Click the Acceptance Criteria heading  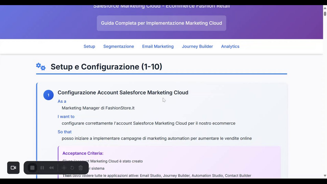tap(83, 153)
